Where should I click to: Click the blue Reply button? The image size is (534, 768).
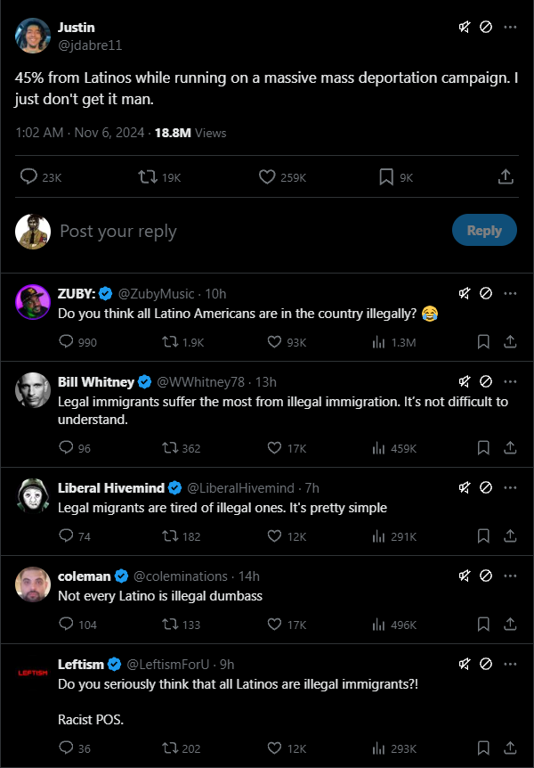[x=484, y=231]
